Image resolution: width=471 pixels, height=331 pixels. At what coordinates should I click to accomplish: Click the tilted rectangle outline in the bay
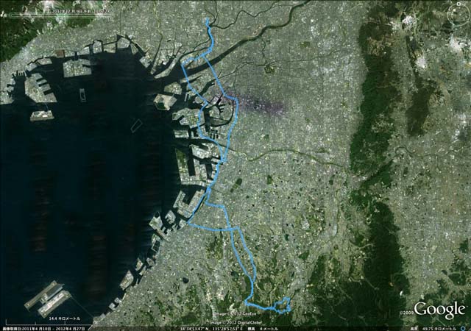pyautogui.click(x=136, y=125)
